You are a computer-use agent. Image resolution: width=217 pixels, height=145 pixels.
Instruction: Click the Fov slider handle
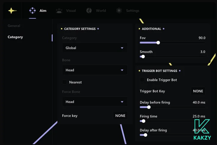point(158,43)
